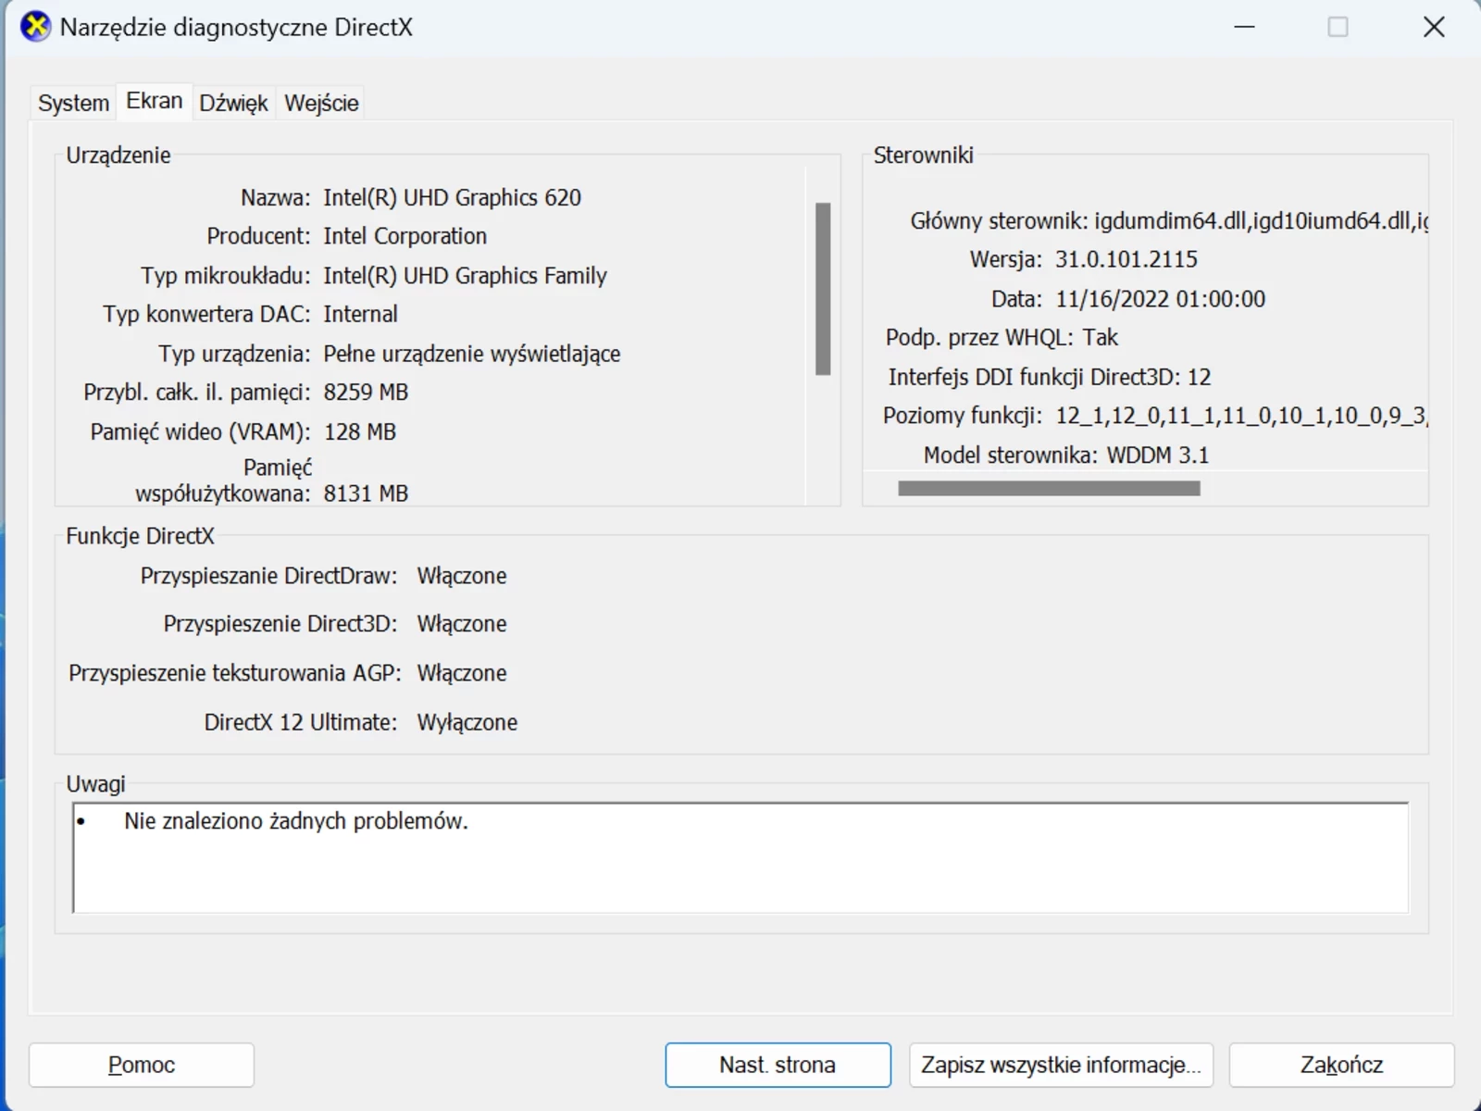
Task: Click the Internal DAC converter value
Action: pyautogui.click(x=360, y=314)
